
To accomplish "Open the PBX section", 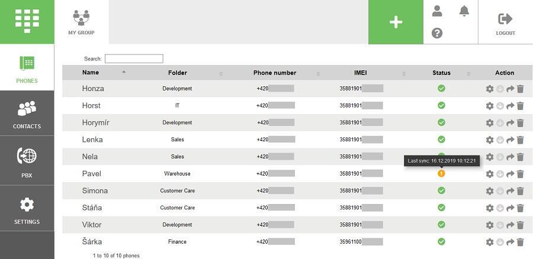I will pos(27,161).
